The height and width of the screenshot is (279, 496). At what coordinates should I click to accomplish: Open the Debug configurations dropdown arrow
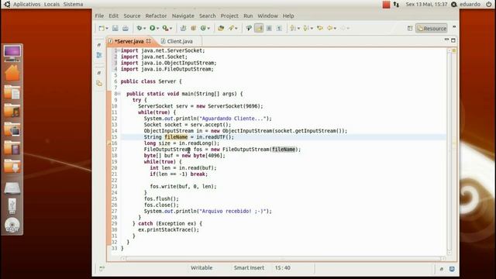pos(145,29)
